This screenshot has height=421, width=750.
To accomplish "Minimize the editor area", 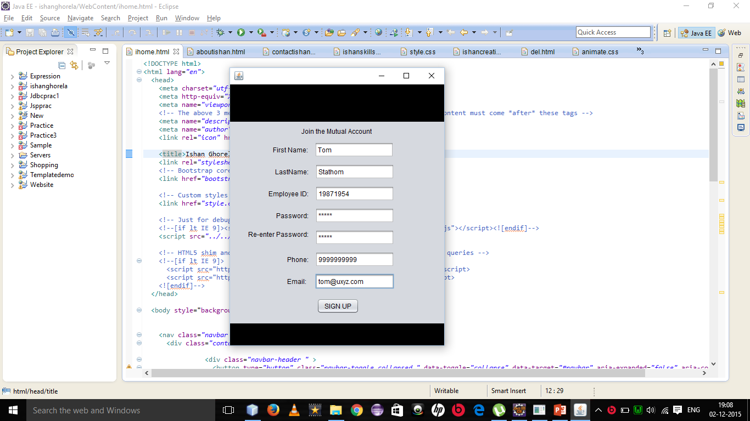I will [x=706, y=50].
